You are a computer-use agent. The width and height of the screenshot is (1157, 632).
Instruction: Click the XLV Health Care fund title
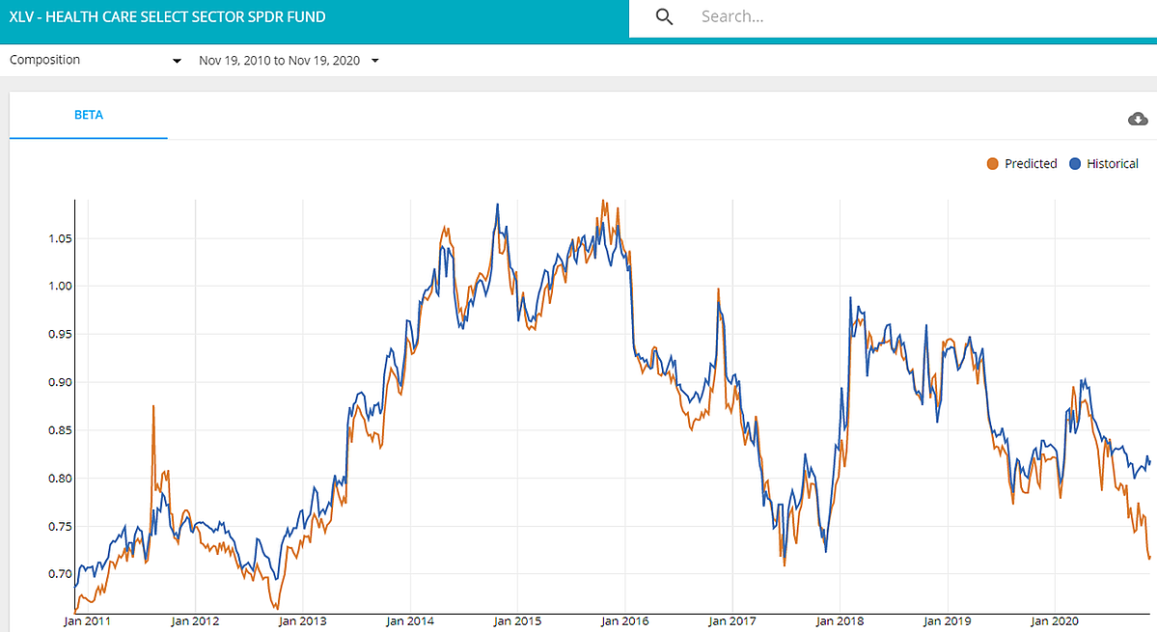(168, 16)
